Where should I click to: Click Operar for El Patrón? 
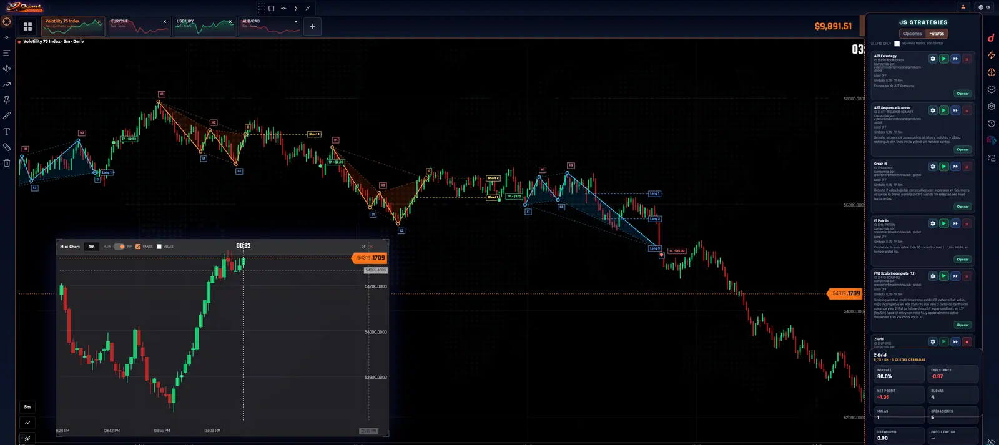point(963,259)
